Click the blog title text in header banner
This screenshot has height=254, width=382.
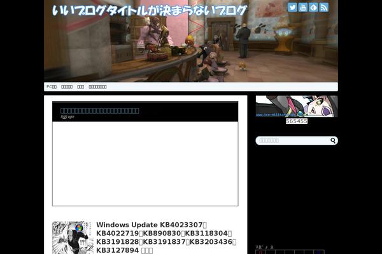coord(150,10)
